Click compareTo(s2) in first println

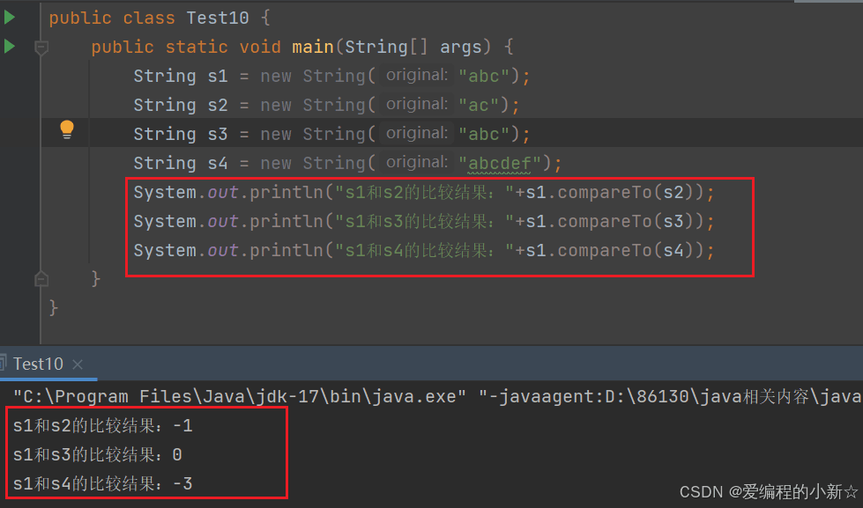pos(625,192)
